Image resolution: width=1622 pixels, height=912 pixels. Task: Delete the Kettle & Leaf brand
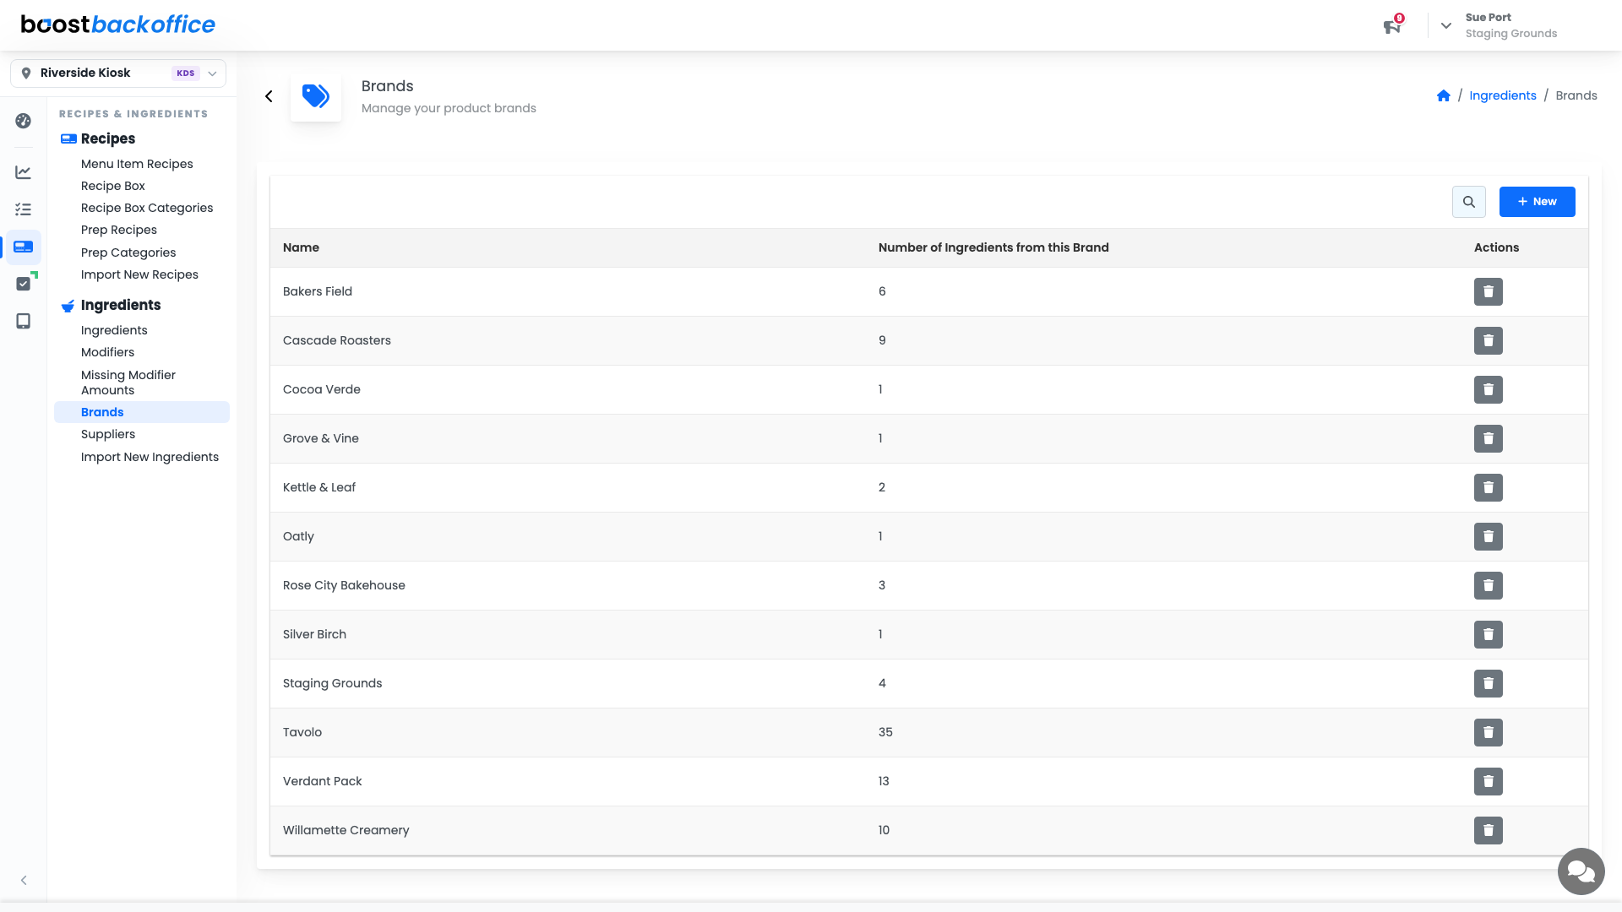click(1489, 488)
